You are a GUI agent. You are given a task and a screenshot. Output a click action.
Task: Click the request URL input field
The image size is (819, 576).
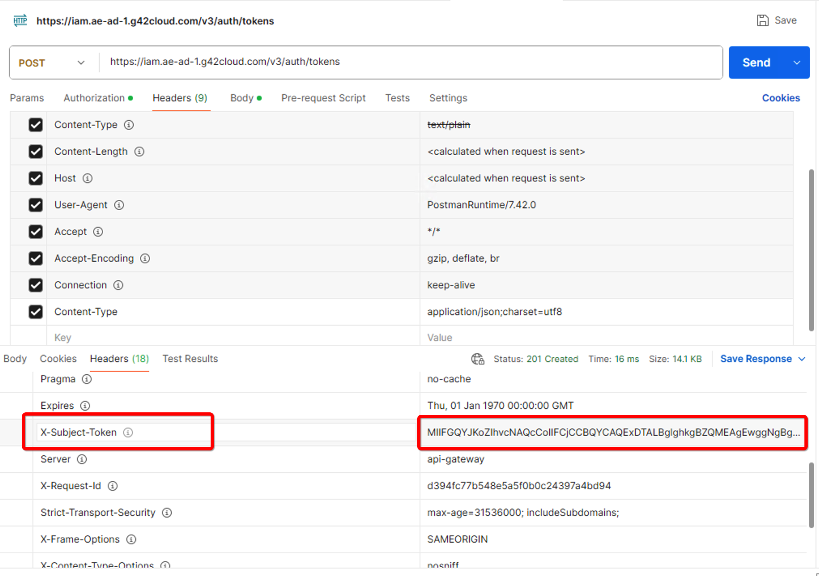pyautogui.click(x=411, y=62)
